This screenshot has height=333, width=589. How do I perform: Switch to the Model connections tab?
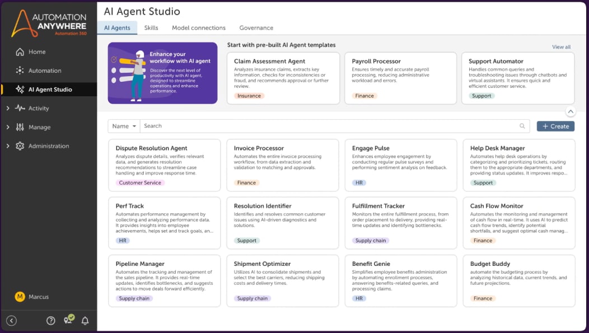click(198, 28)
